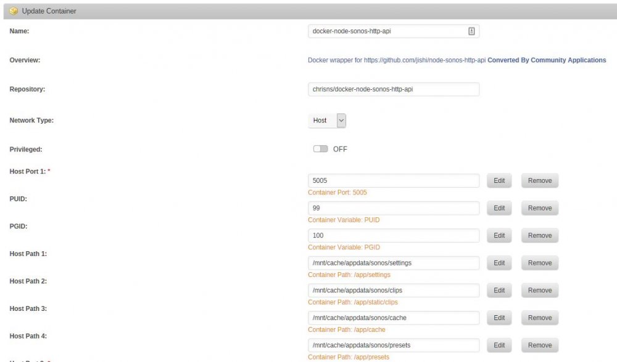
Task: Edit the PGID variable
Action: 499,236
